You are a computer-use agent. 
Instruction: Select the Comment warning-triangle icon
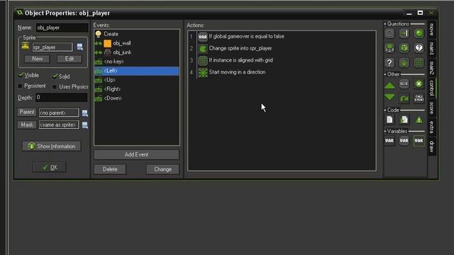pyautogui.click(x=419, y=120)
